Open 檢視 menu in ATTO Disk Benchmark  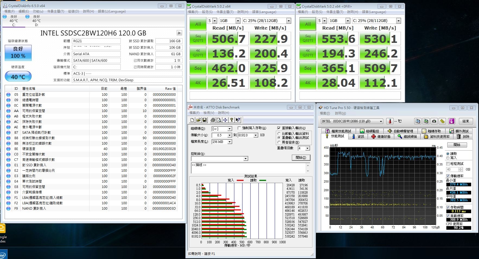coord(209,113)
